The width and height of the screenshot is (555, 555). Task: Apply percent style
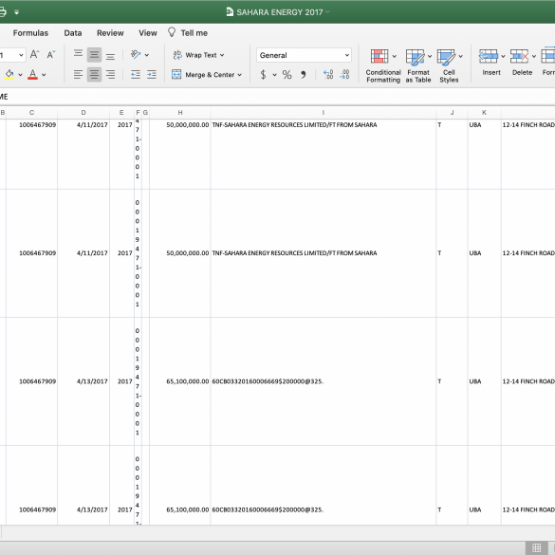pyautogui.click(x=287, y=75)
